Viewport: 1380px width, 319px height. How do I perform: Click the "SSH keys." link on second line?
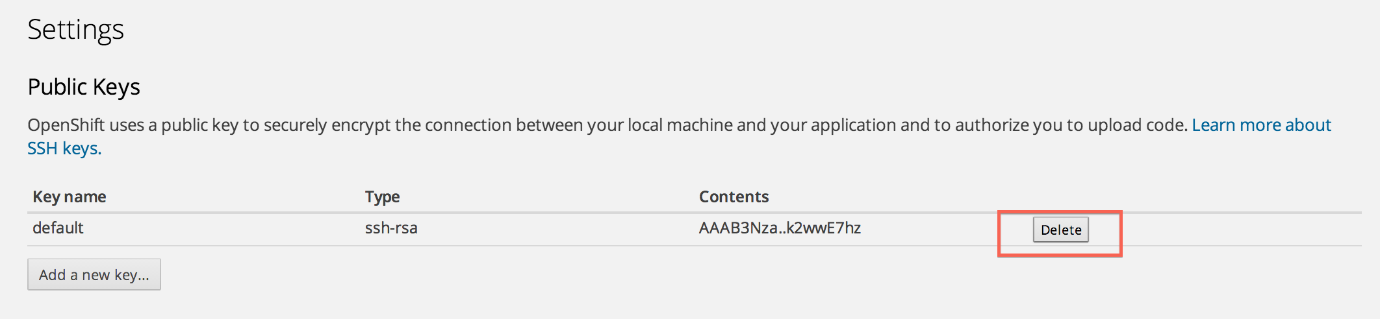pyautogui.click(x=64, y=149)
